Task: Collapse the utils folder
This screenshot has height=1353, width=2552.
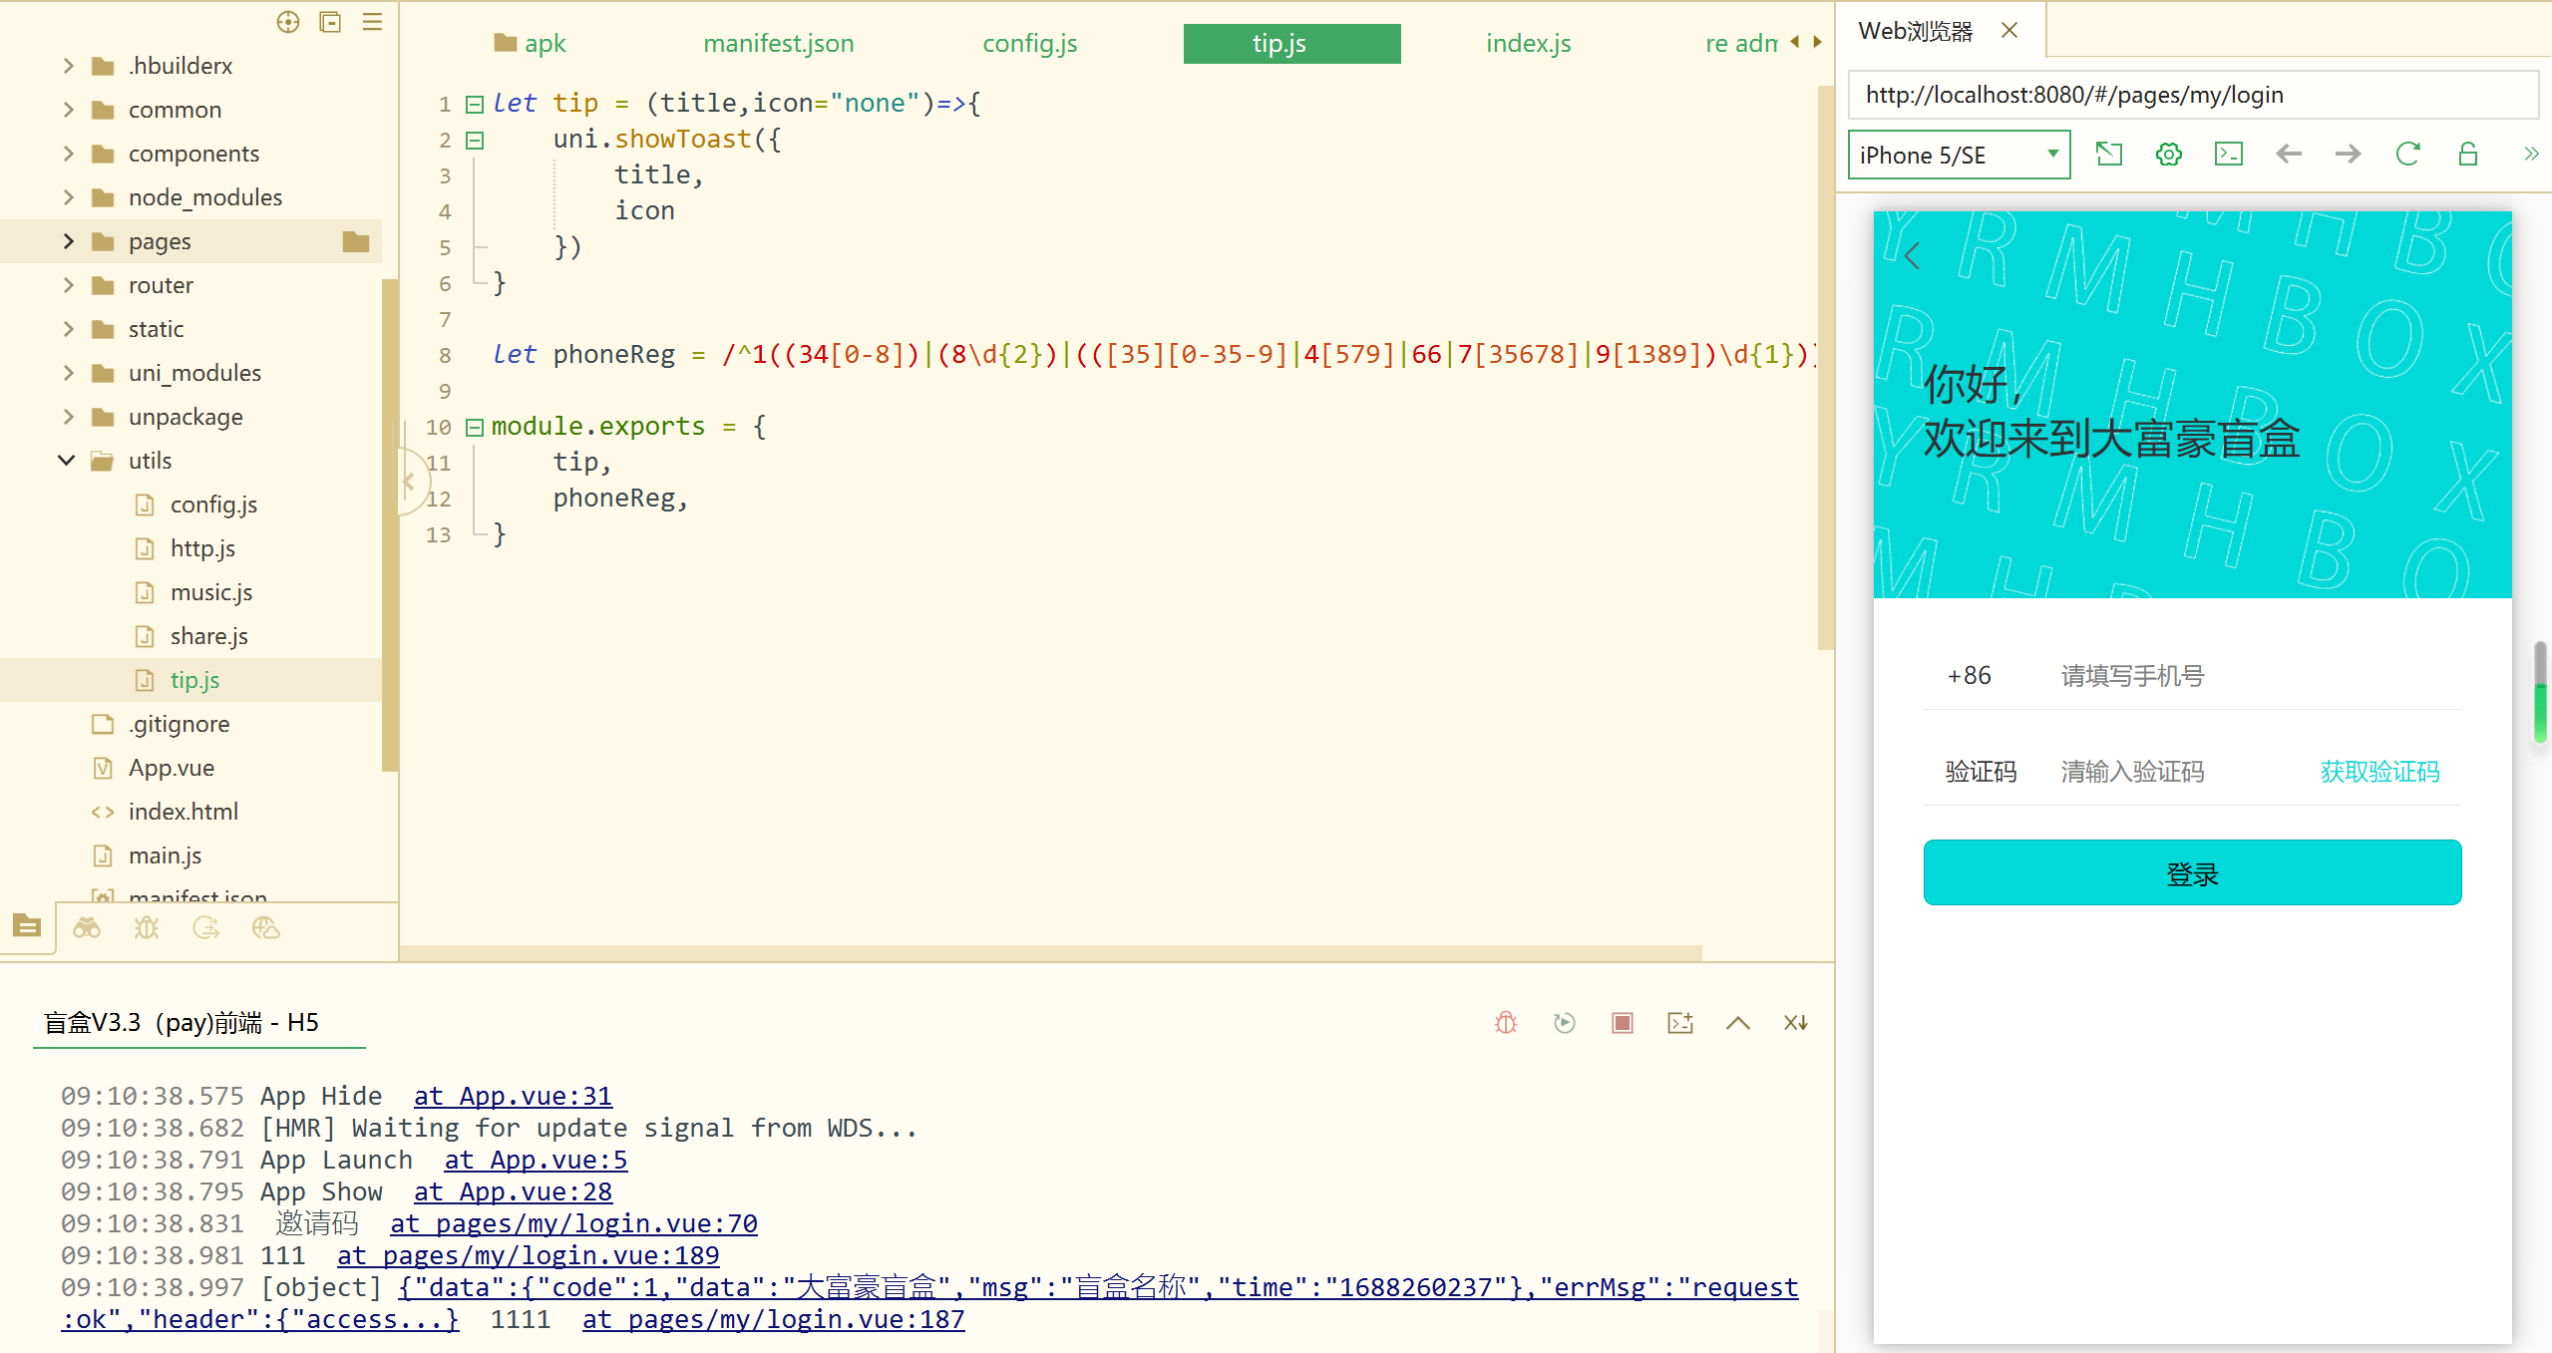Action: [67, 461]
